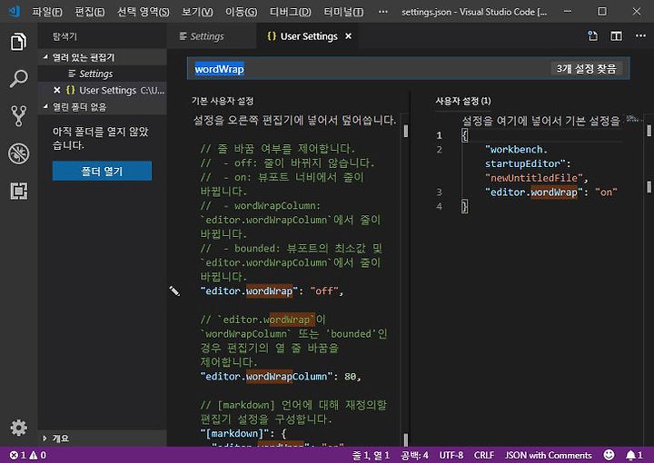Click JSON with Comments language mode

548,455
